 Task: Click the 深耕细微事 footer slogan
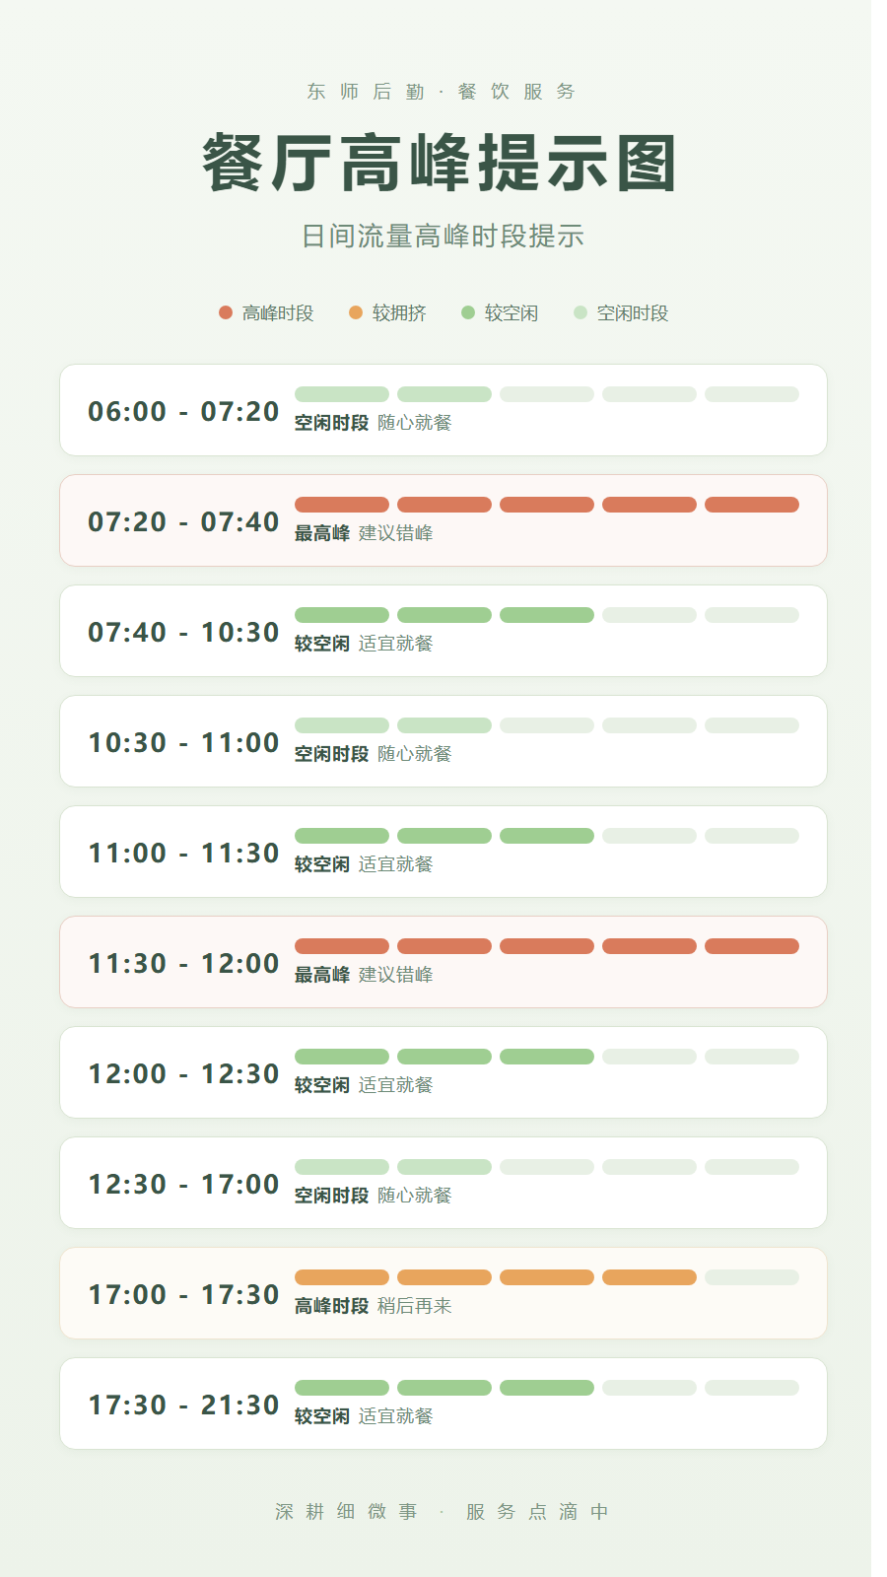coord(346,1512)
